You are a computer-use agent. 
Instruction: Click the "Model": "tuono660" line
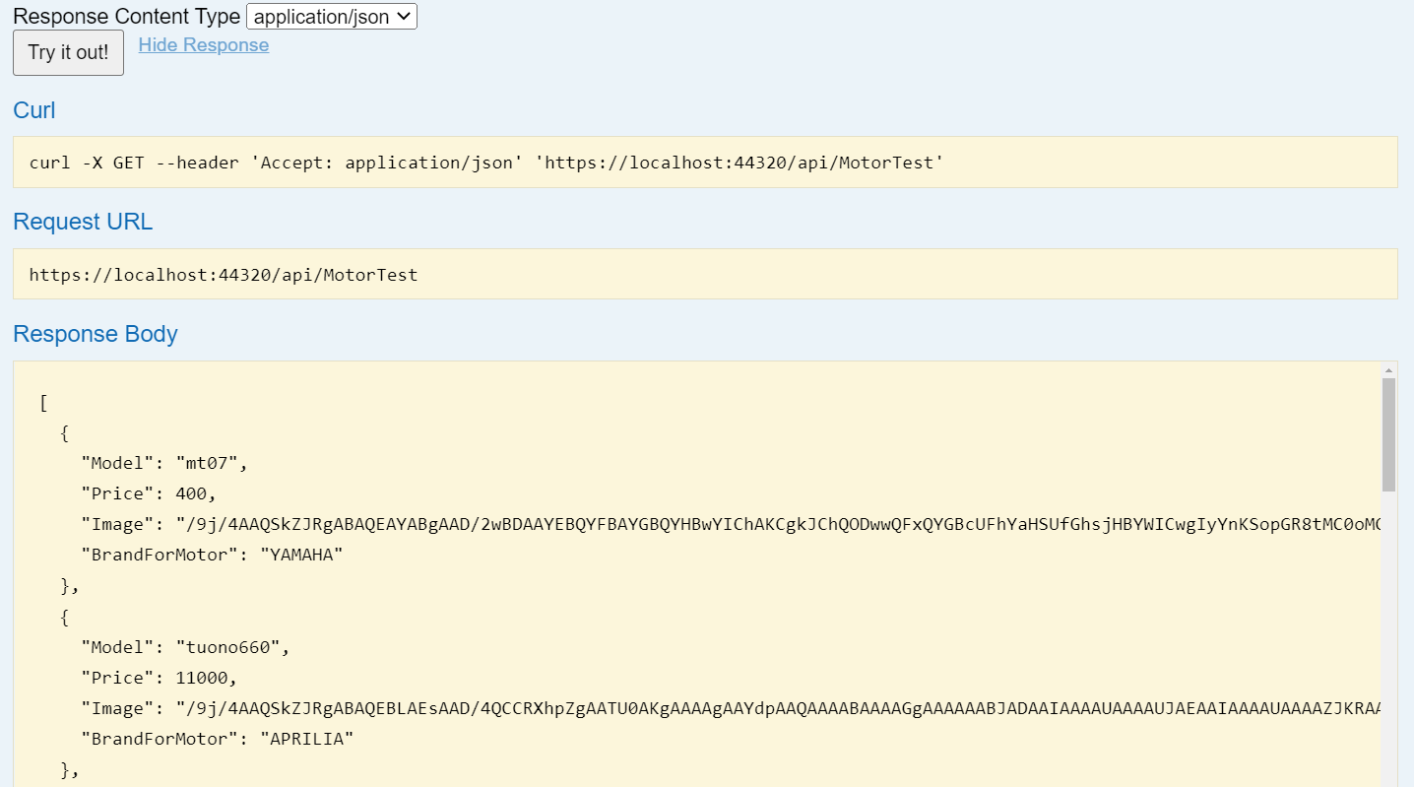click(x=185, y=648)
